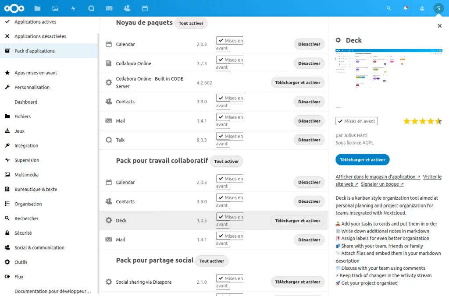Image resolution: width=449 pixels, height=296 pixels.
Task: Open the Nextcloud logo home
Action: (x=14, y=8)
